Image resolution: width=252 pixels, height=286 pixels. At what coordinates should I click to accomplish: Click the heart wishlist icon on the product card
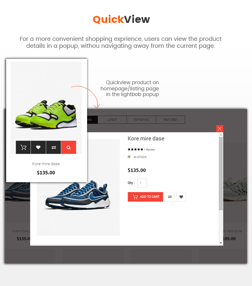pyautogui.click(x=38, y=147)
